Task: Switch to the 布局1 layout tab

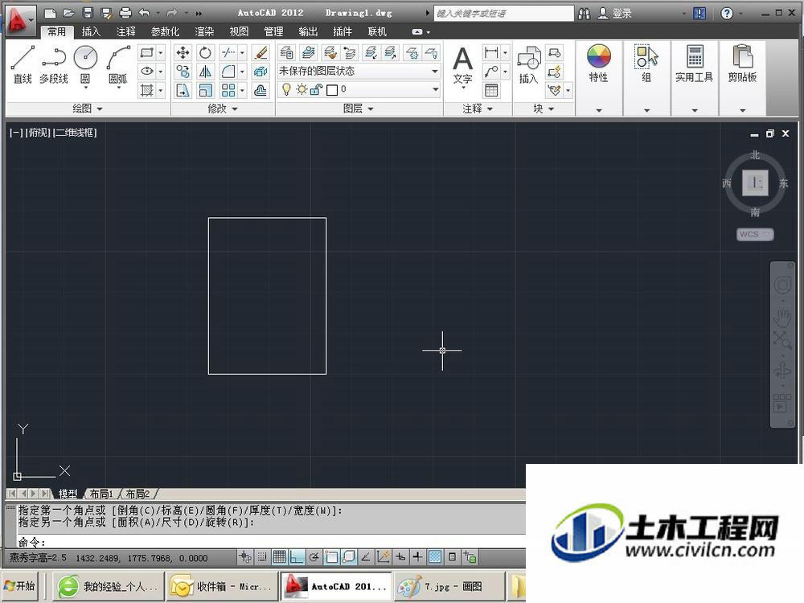Action: pos(101,494)
